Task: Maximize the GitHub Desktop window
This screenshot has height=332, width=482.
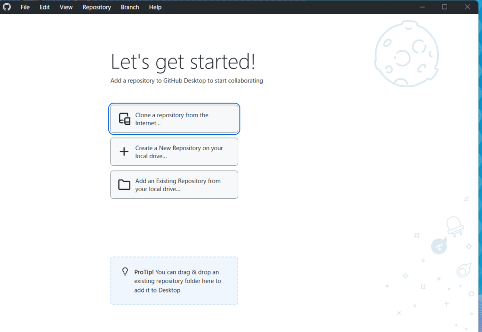Action: [445, 7]
